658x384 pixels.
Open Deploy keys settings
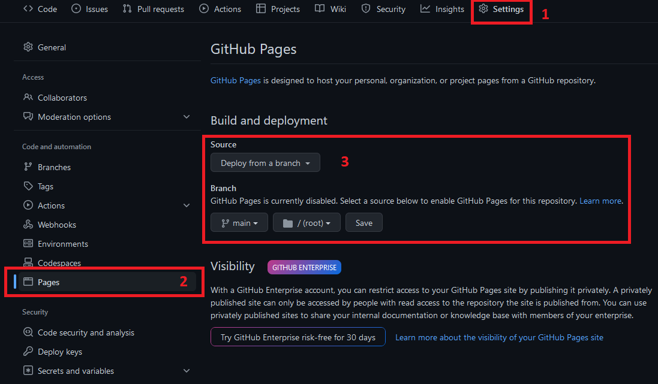point(107,352)
